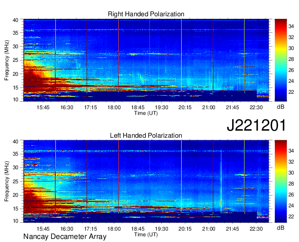Click the "20" frequency tick on the Left Handed plot
The height and width of the screenshot is (242, 299).
click(x=16, y=195)
